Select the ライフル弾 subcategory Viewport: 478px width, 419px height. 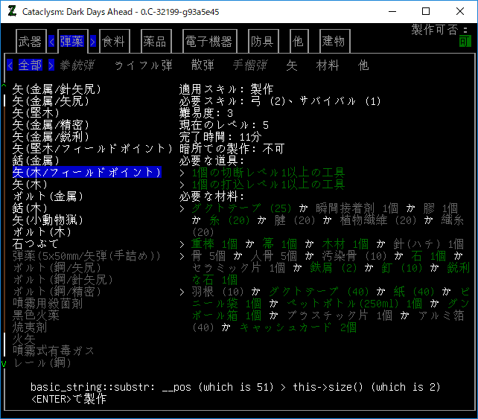coord(142,65)
